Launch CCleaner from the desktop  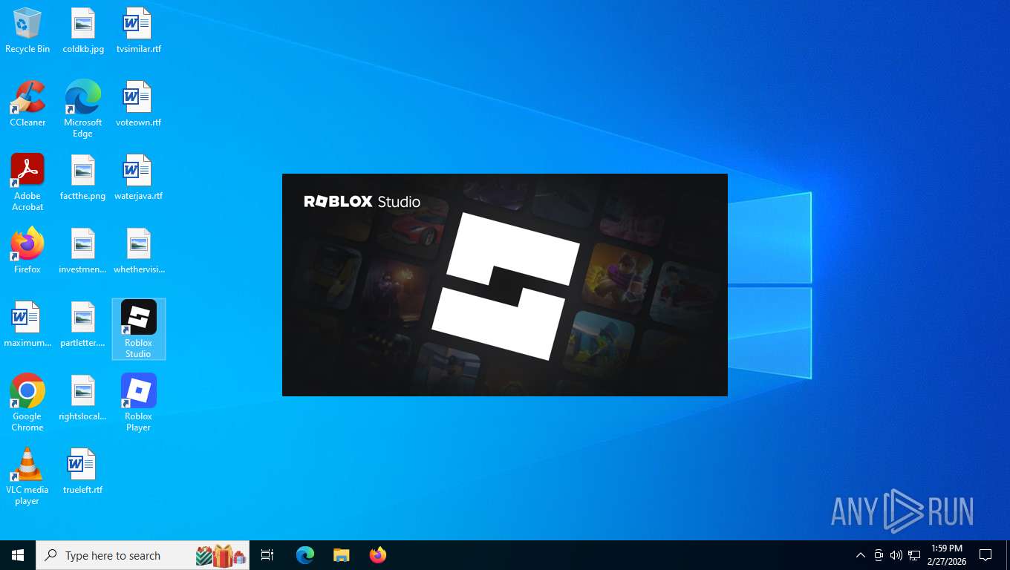(27, 104)
